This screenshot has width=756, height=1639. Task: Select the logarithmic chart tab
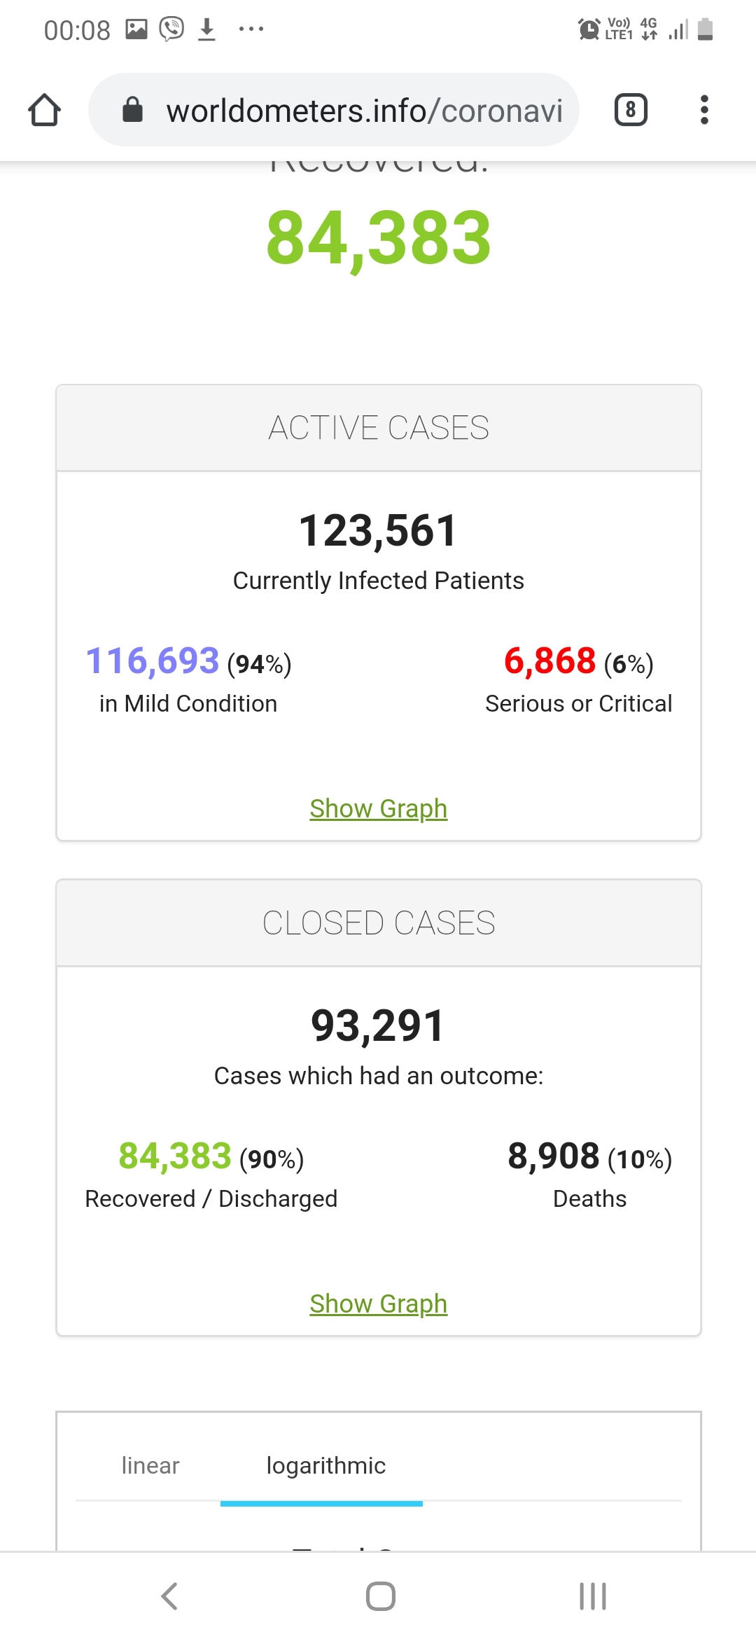[x=325, y=1465]
